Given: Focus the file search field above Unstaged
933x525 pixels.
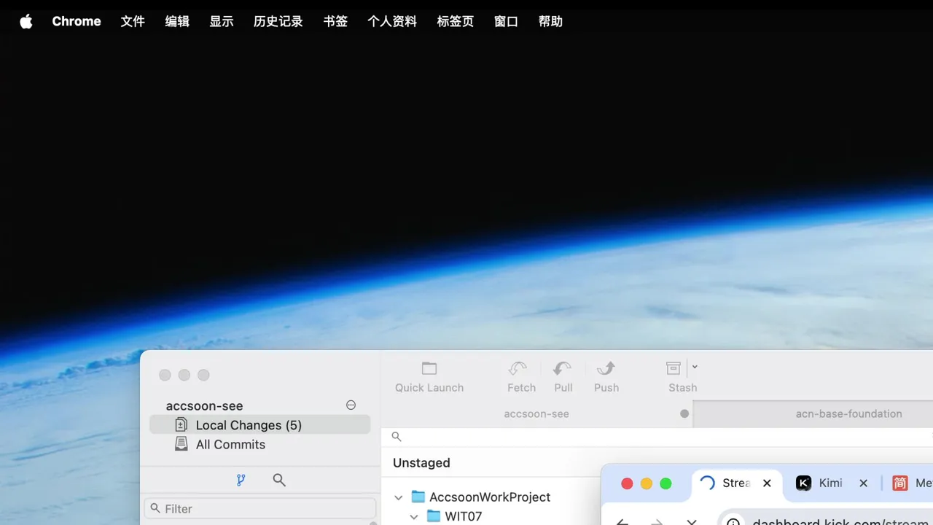Looking at the screenshot, I should click(x=657, y=437).
